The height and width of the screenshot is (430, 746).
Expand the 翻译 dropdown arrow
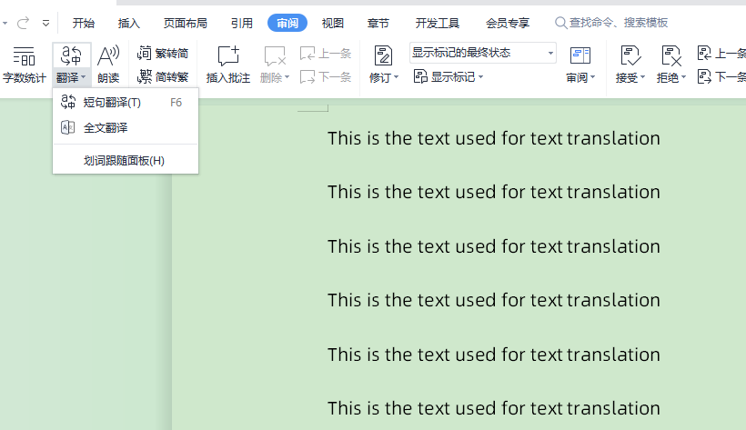[x=84, y=77]
